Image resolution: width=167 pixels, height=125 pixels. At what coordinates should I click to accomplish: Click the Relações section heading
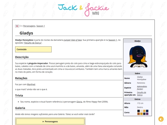tap(21, 78)
